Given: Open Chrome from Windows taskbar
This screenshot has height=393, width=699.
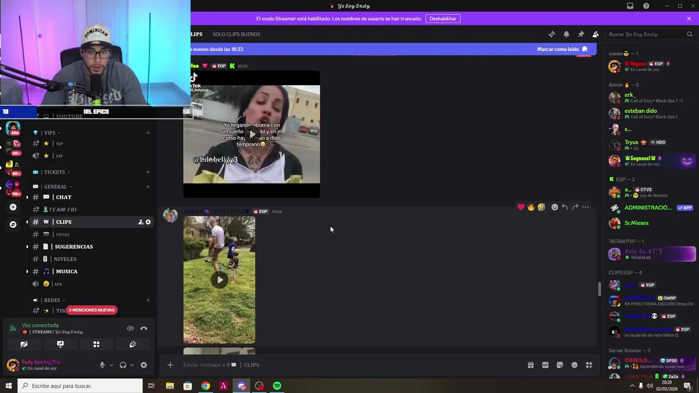Looking at the screenshot, I should pyautogui.click(x=205, y=386).
